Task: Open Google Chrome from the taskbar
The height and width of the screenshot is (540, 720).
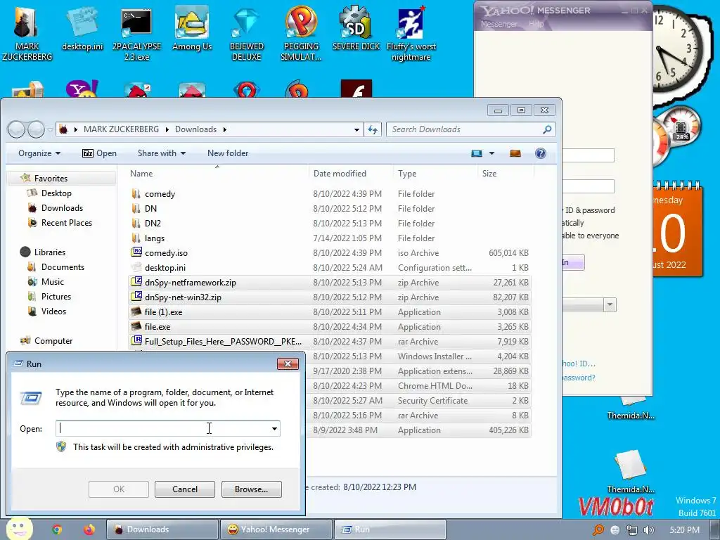Action: [56, 529]
